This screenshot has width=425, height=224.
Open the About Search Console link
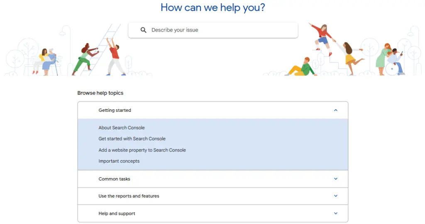coord(122,128)
